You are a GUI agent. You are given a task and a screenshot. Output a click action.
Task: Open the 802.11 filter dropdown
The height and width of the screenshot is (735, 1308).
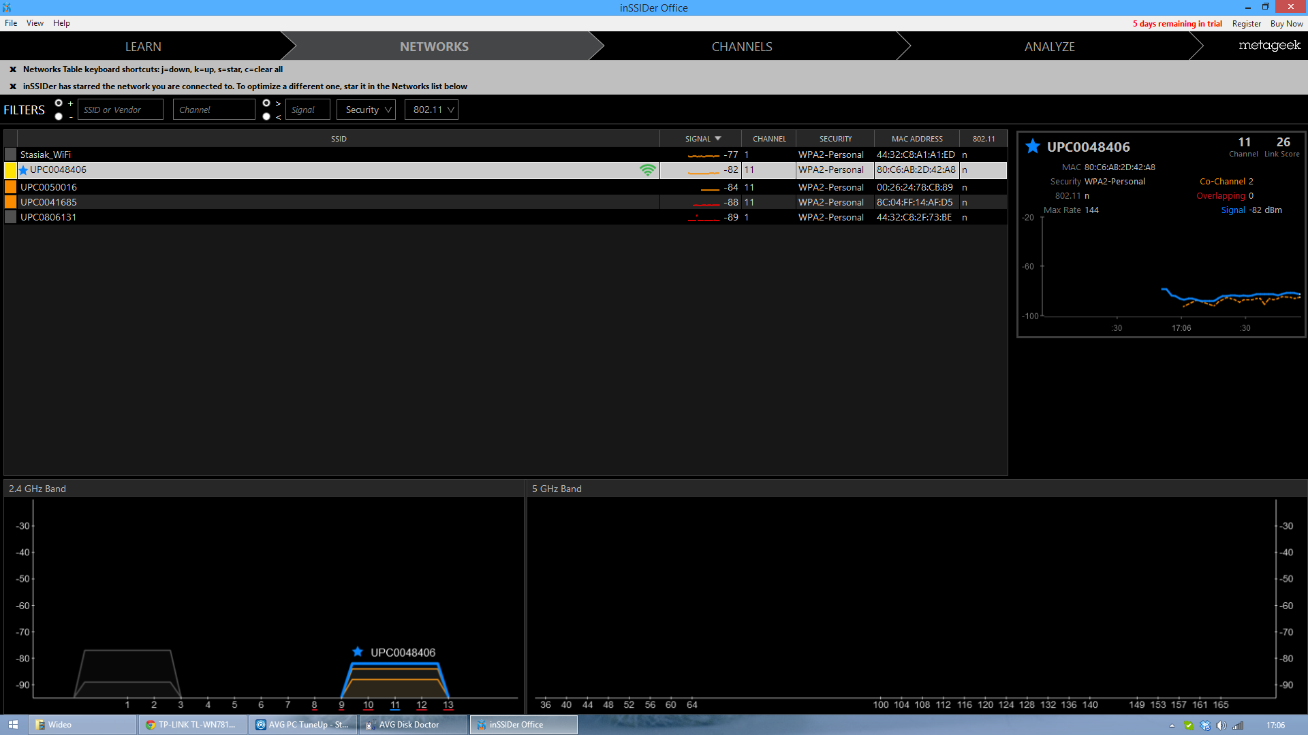(431, 110)
